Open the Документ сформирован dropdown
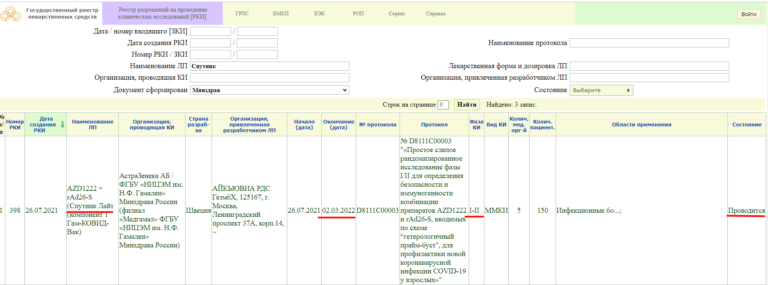The height and width of the screenshot is (285, 768). pyautogui.click(x=270, y=90)
